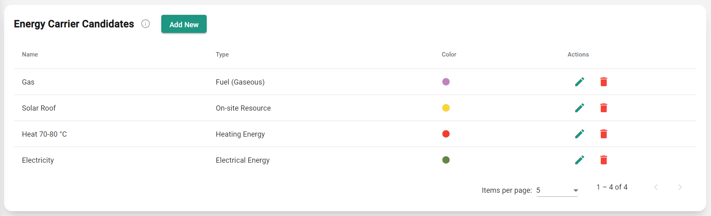Edit the Heat 70-80 °C carrier
Viewport: 711px width, 216px height.
[579, 134]
